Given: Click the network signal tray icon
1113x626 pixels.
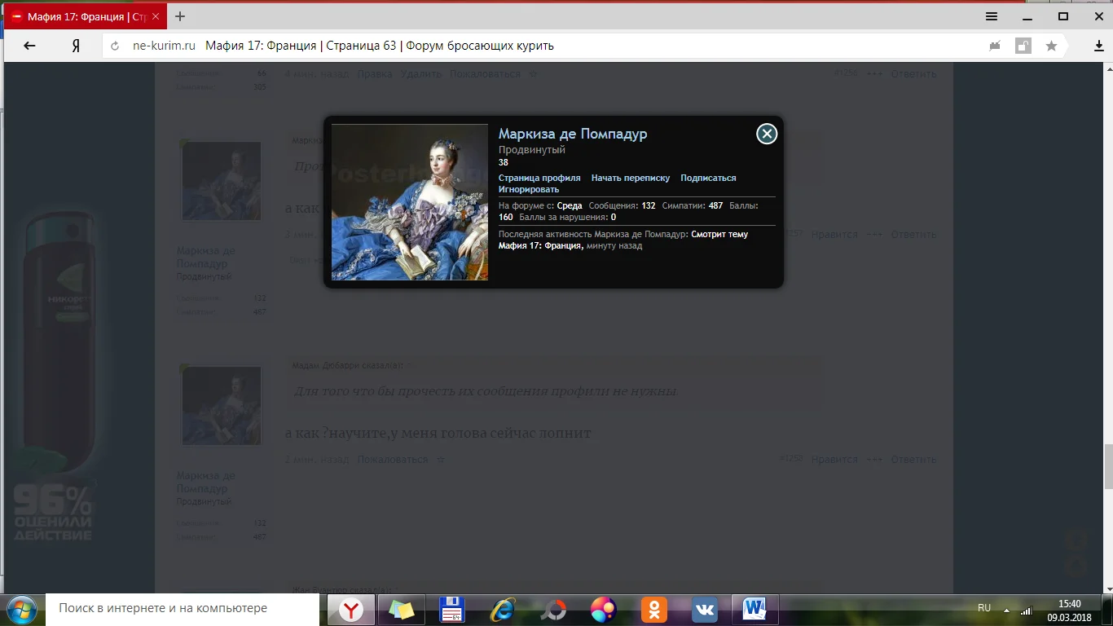Looking at the screenshot, I should [1027, 610].
